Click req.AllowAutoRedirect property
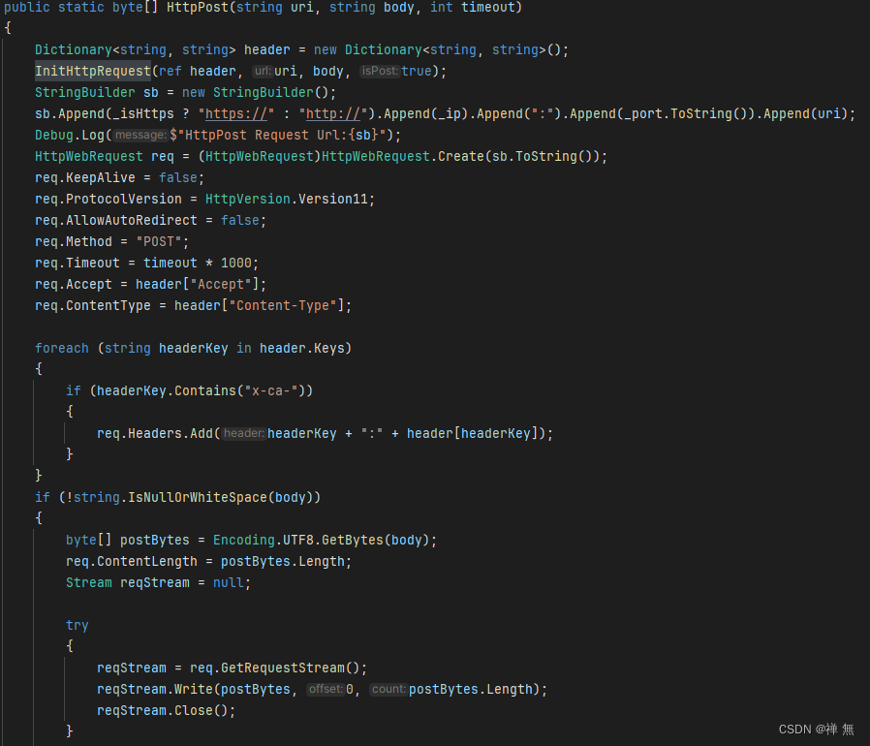 coord(116,221)
